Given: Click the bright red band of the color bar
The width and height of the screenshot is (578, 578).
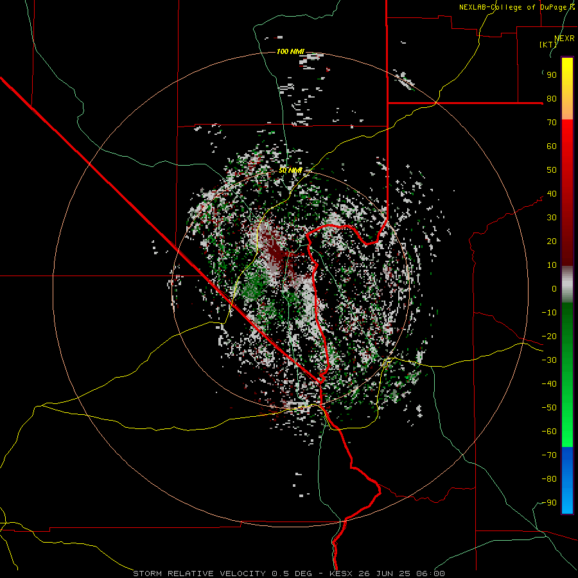Looking at the screenshot, I should coord(567,137).
